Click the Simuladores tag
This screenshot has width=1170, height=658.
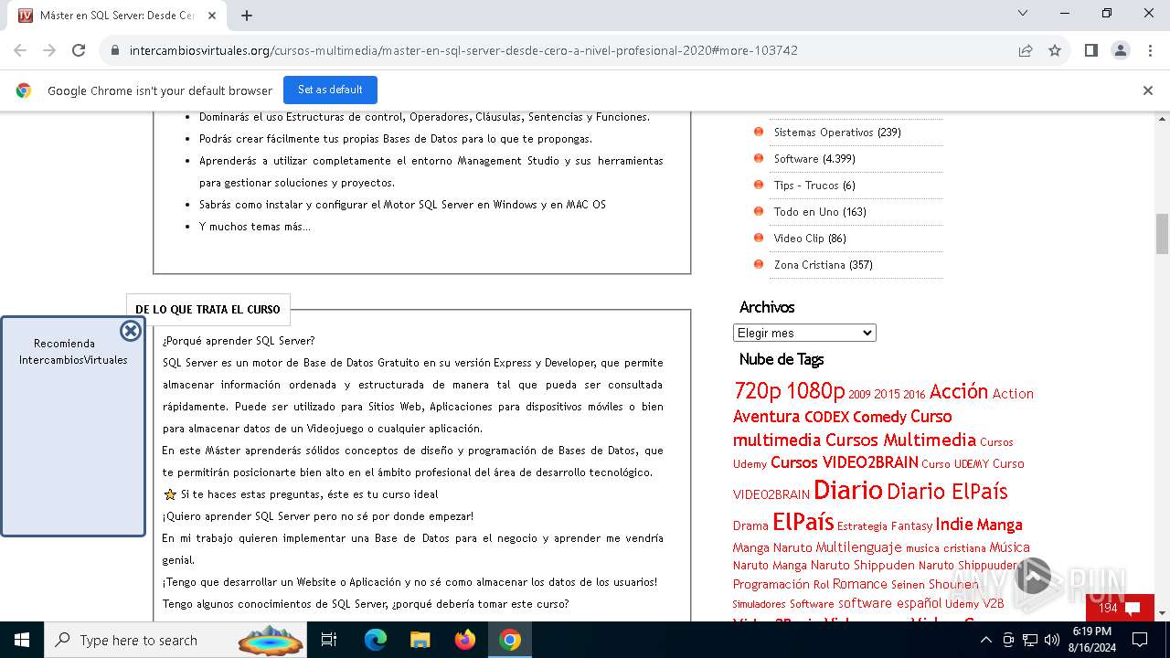tap(759, 604)
